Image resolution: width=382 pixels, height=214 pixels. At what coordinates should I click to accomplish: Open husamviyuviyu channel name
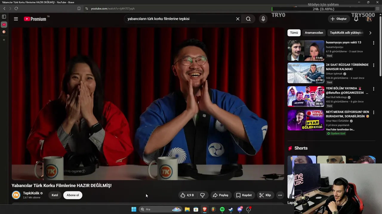click(x=335, y=47)
